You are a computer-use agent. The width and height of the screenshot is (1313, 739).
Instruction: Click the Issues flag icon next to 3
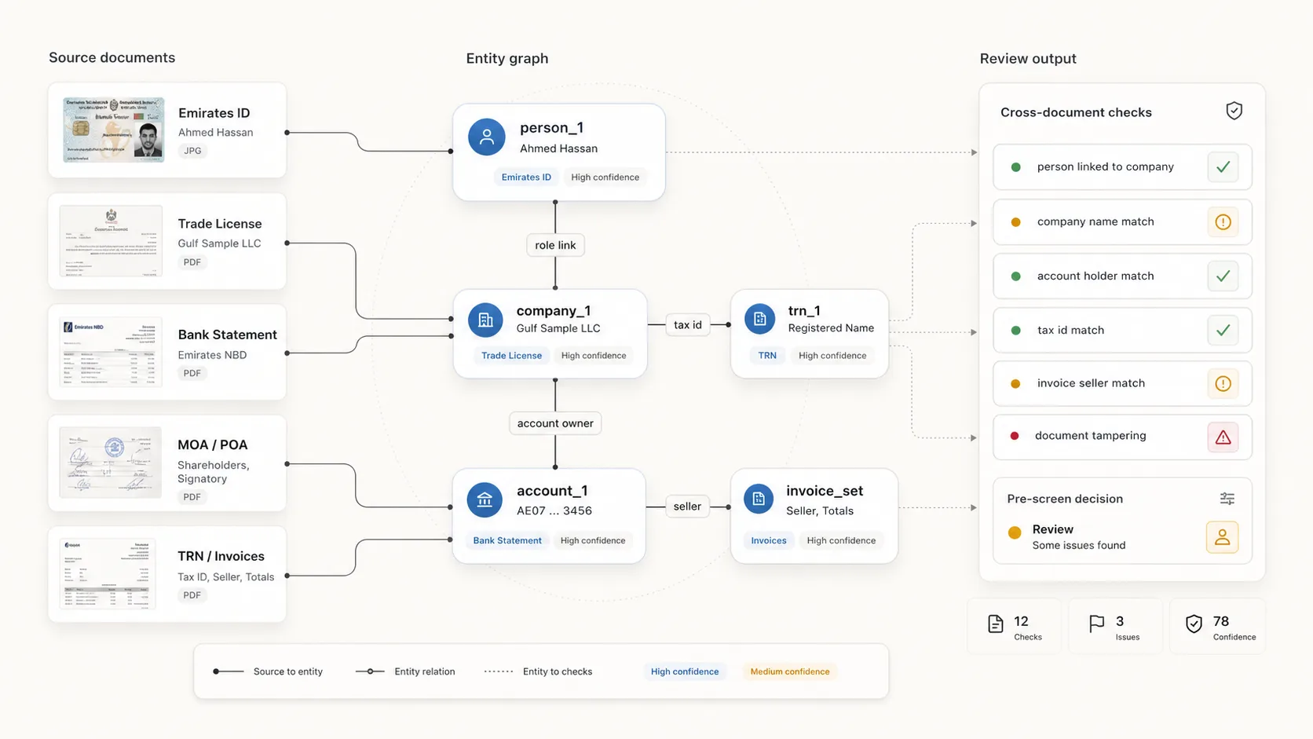click(1096, 624)
